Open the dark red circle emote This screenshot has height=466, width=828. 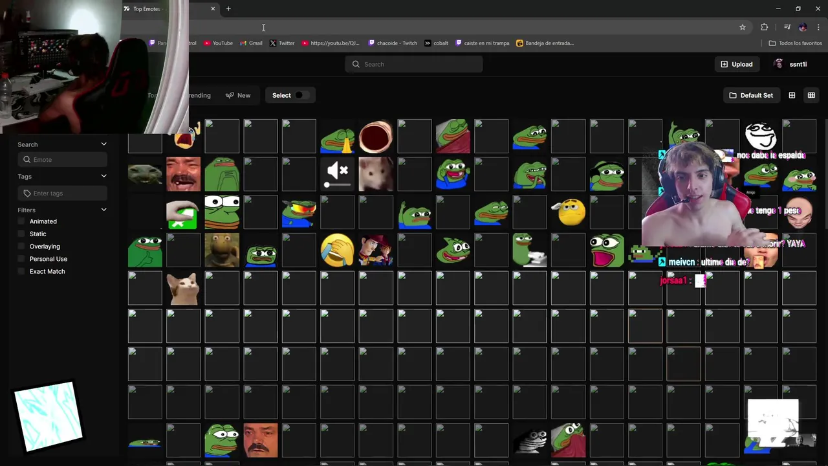click(x=376, y=137)
